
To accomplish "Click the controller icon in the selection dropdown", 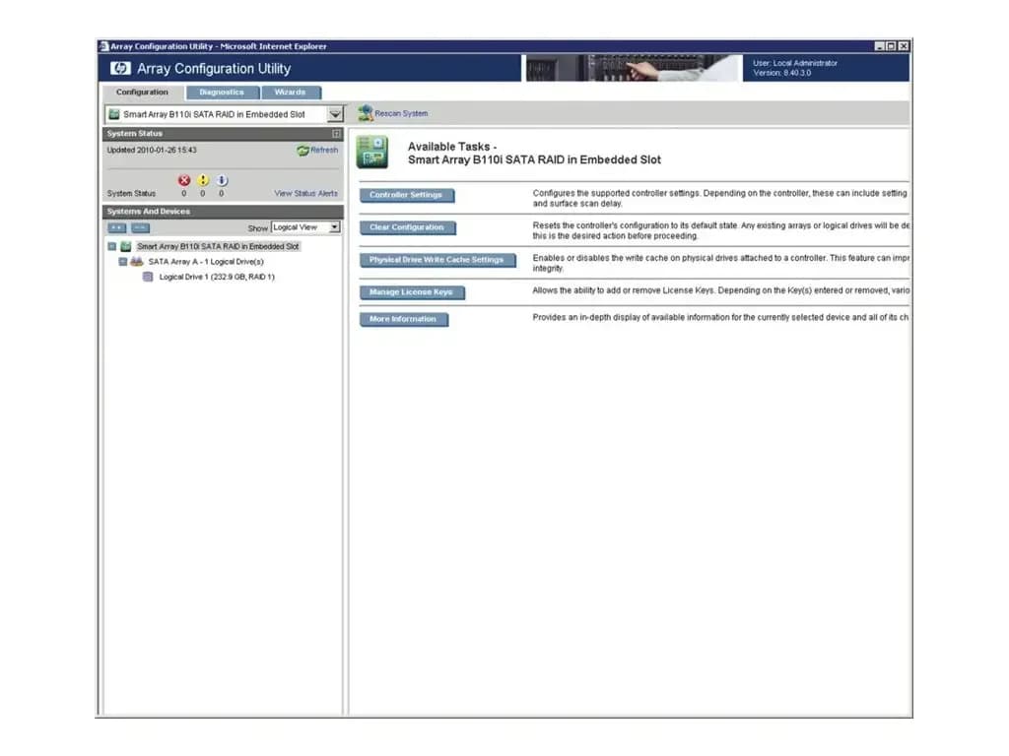I will pos(114,114).
